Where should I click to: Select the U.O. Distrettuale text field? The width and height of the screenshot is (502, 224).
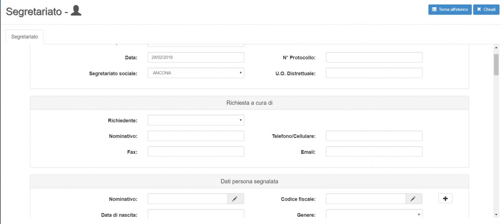[374, 73]
